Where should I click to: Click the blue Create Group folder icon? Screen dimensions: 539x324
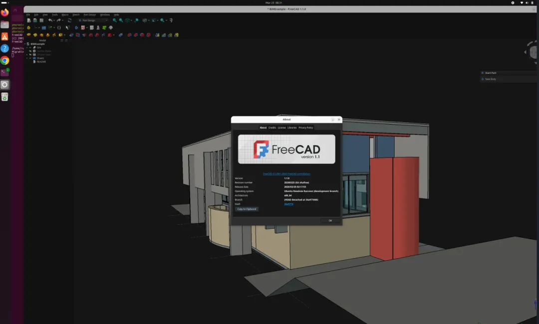pos(43,27)
